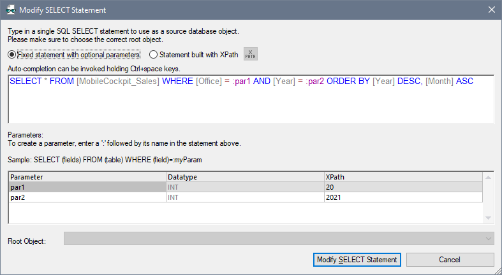
Task: Click the Parameter column header
Action: click(86, 176)
